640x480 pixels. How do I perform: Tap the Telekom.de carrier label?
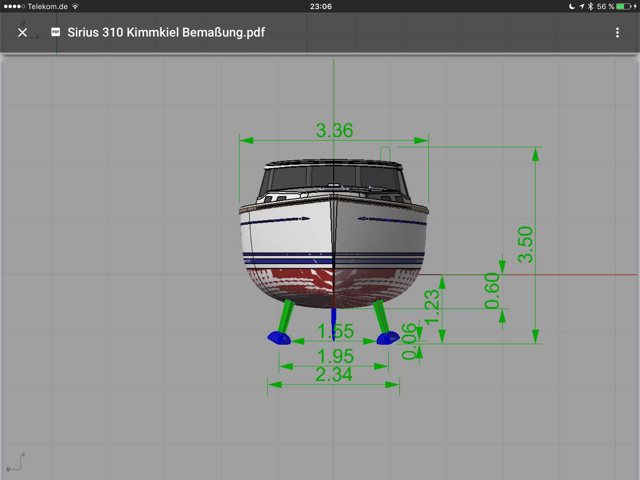(47, 6)
